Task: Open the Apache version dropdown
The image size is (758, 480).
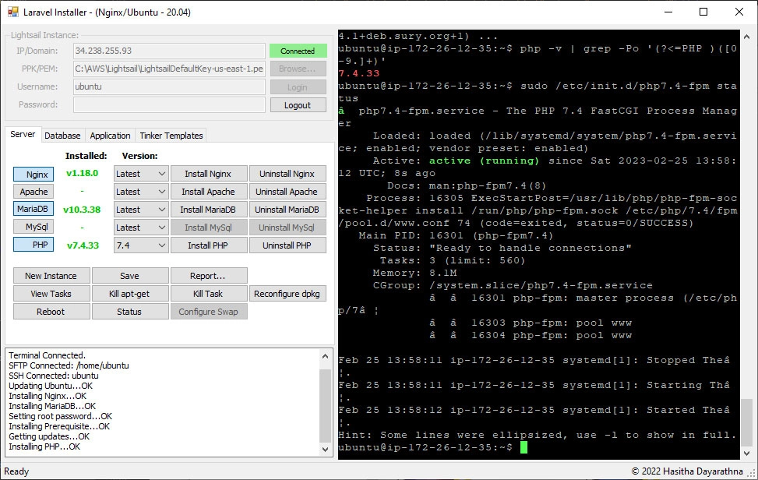Action: [x=141, y=192]
